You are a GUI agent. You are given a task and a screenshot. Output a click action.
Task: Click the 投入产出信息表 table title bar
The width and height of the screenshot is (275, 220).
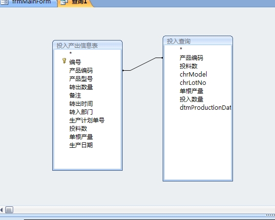click(x=87, y=45)
